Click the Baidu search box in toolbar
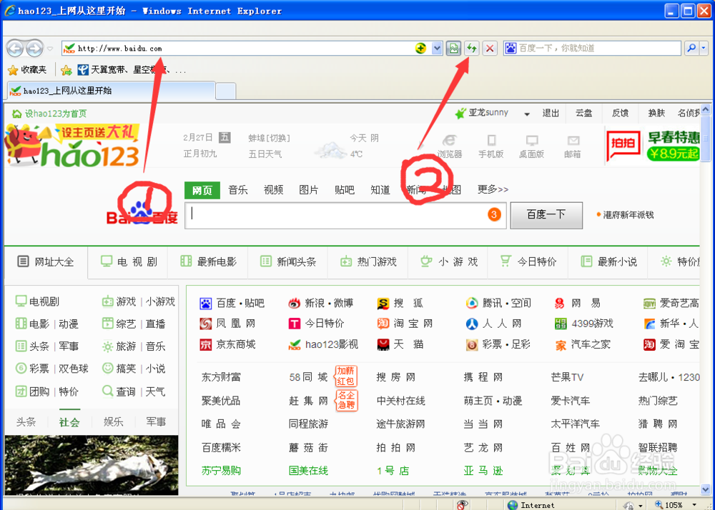The image size is (715, 510). click(592, 49)
